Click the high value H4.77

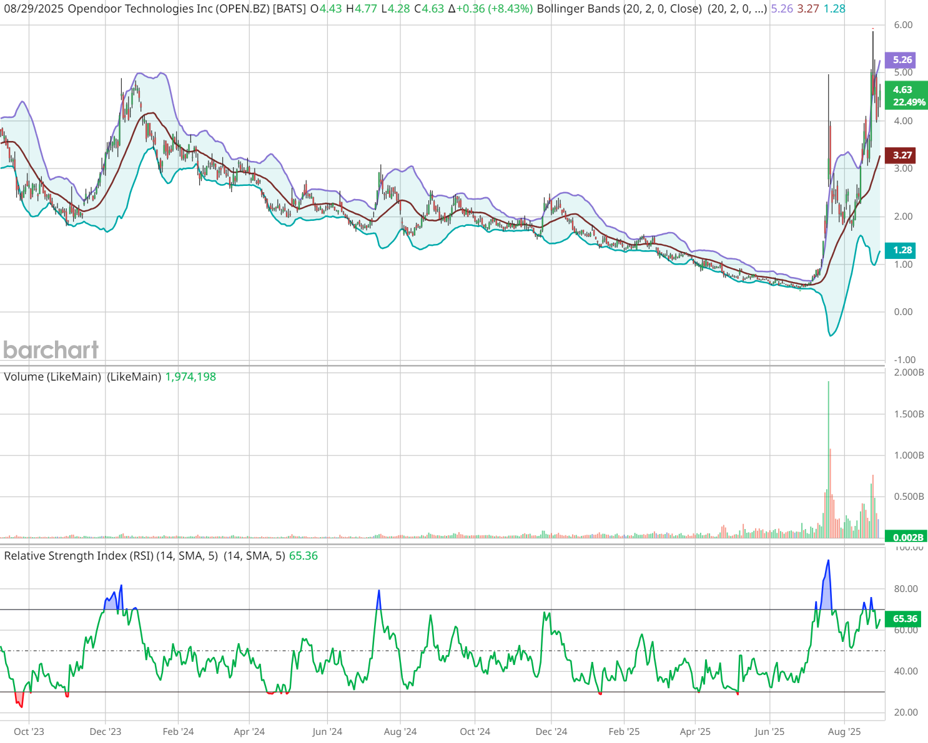click(x=362, y=9)
